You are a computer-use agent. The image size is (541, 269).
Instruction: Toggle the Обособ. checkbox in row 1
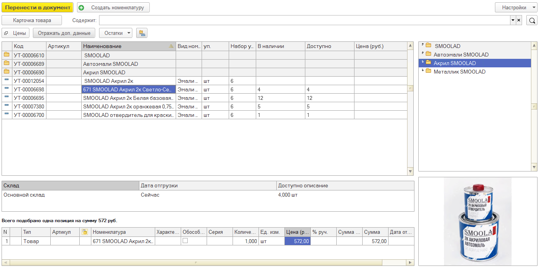(x=185, y=241)
